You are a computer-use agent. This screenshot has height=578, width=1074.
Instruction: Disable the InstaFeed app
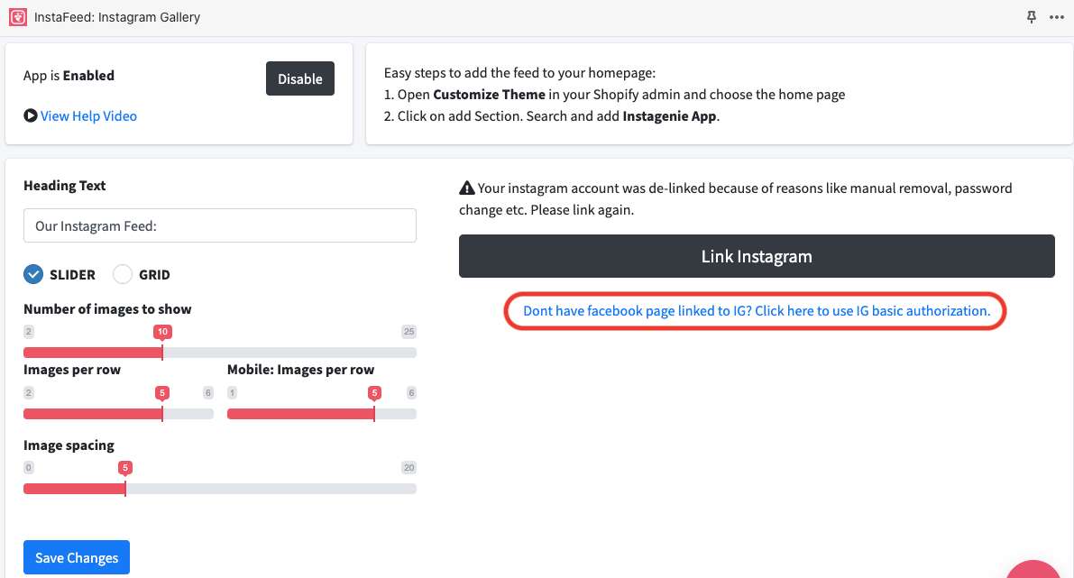pos(300,78)
